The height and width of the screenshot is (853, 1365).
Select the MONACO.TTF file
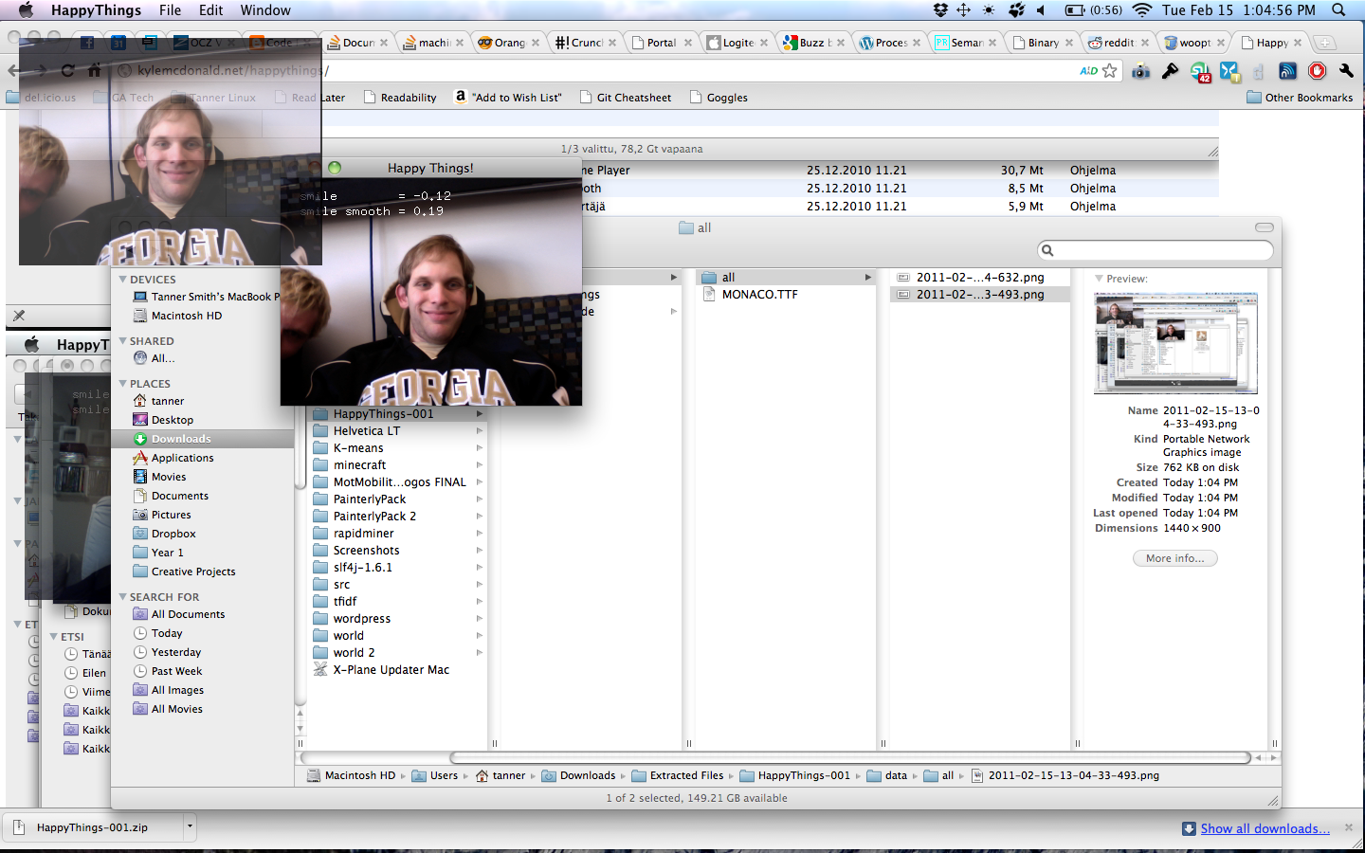(x=759, y=295)
